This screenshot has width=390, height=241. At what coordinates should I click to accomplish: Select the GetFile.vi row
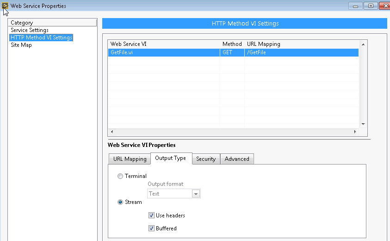coord(233,52)
